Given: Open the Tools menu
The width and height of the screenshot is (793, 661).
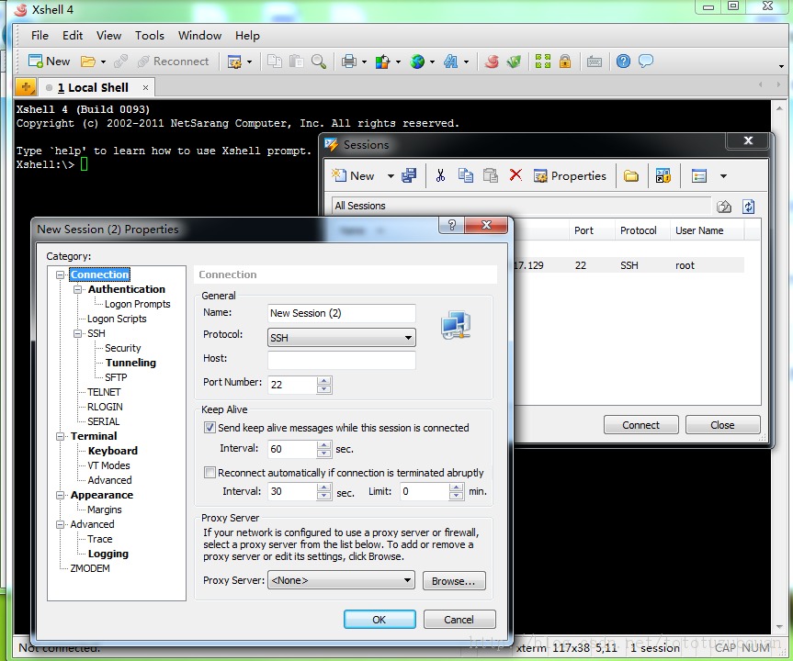Looking at the screenshot, I should tap(149, 36).
